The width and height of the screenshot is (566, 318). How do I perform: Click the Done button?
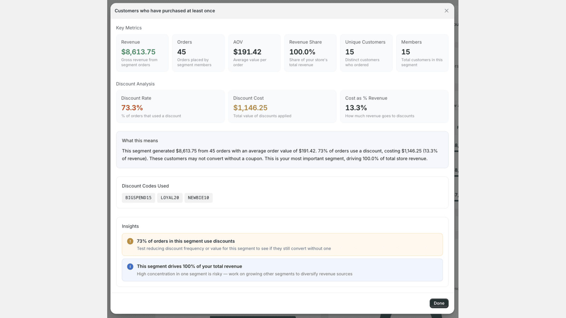point(439,303)
